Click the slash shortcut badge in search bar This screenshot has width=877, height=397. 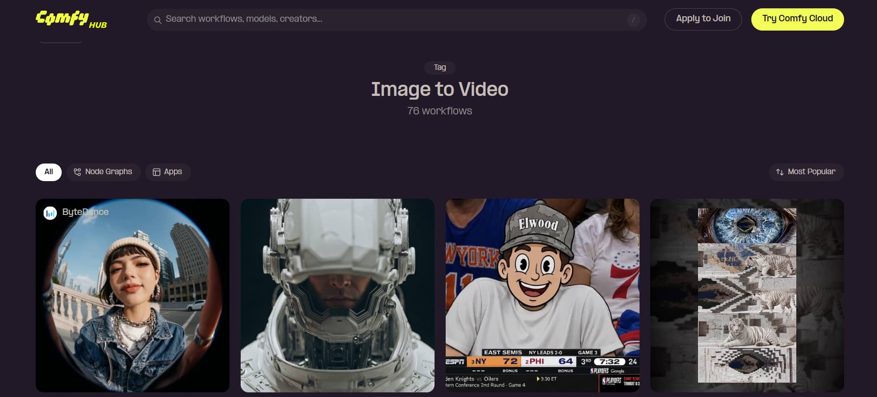pyautogui.click(x=633, y=20)
